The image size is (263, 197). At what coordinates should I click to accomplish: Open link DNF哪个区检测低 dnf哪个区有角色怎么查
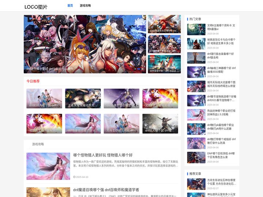(221, 155)
